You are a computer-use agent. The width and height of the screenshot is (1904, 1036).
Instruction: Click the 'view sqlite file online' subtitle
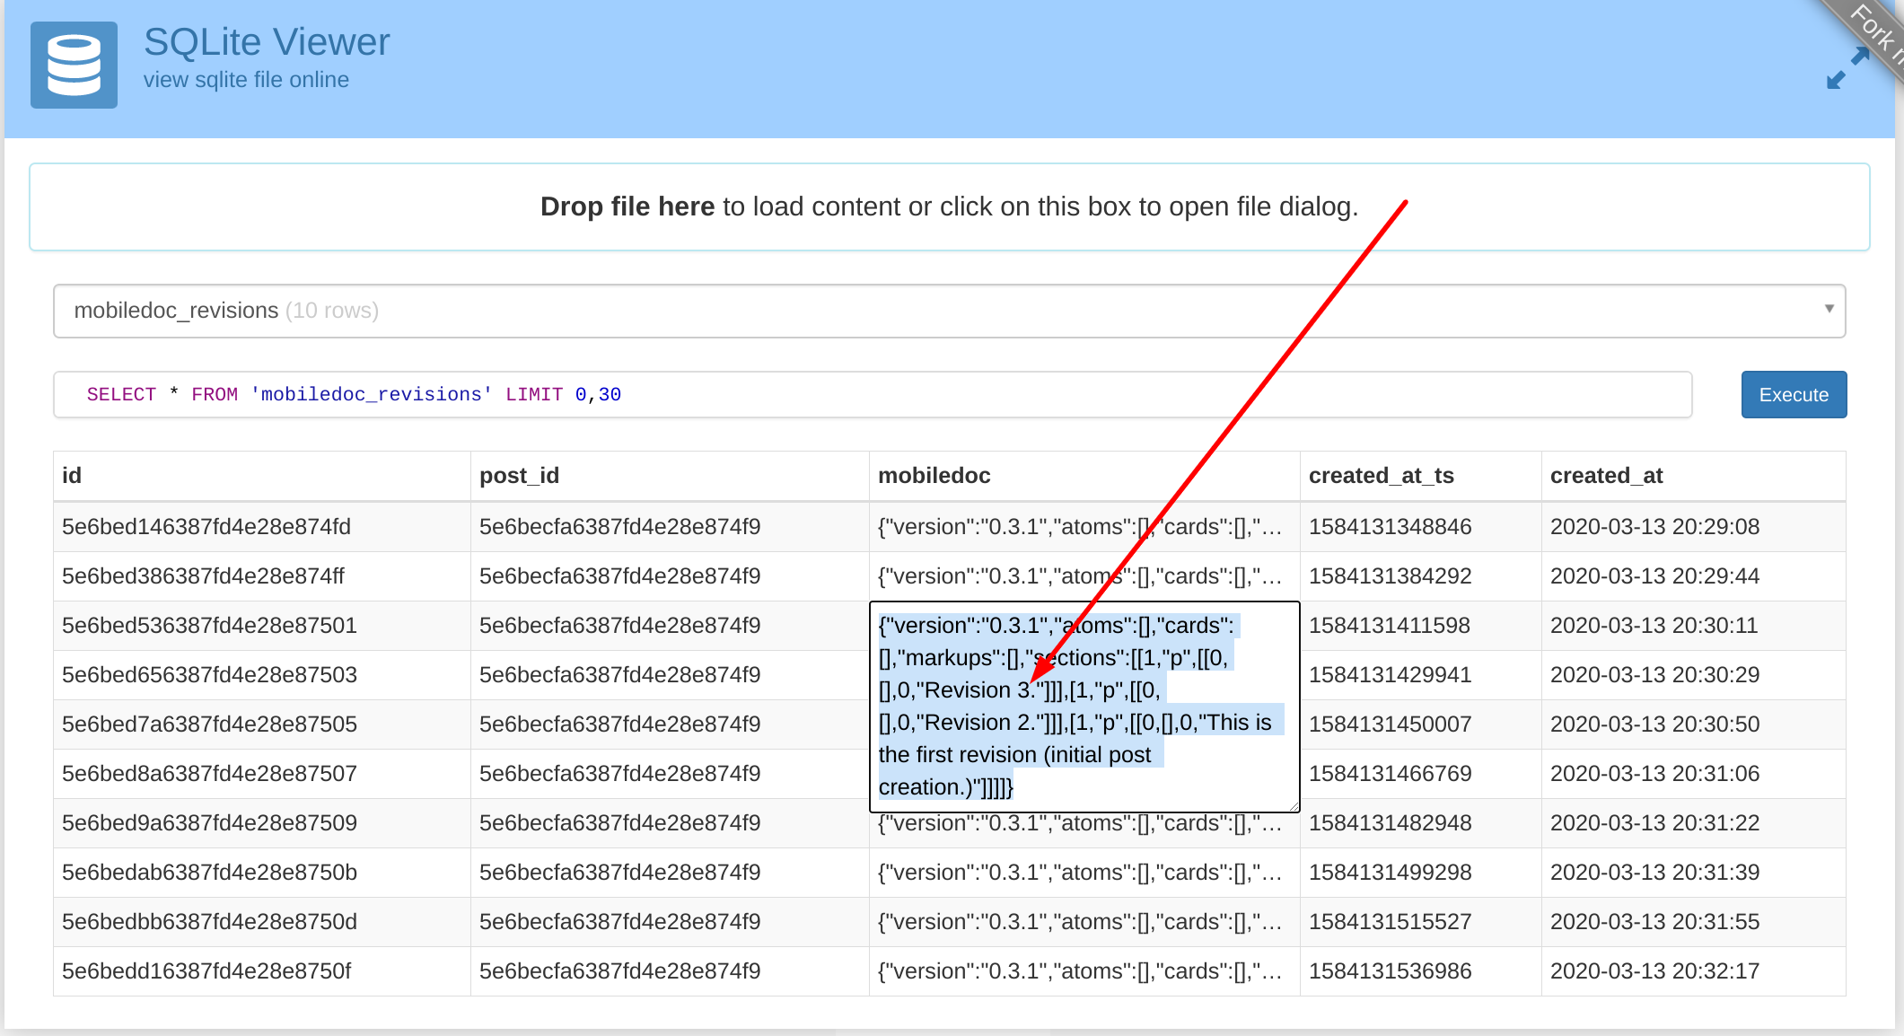(246, 80)
